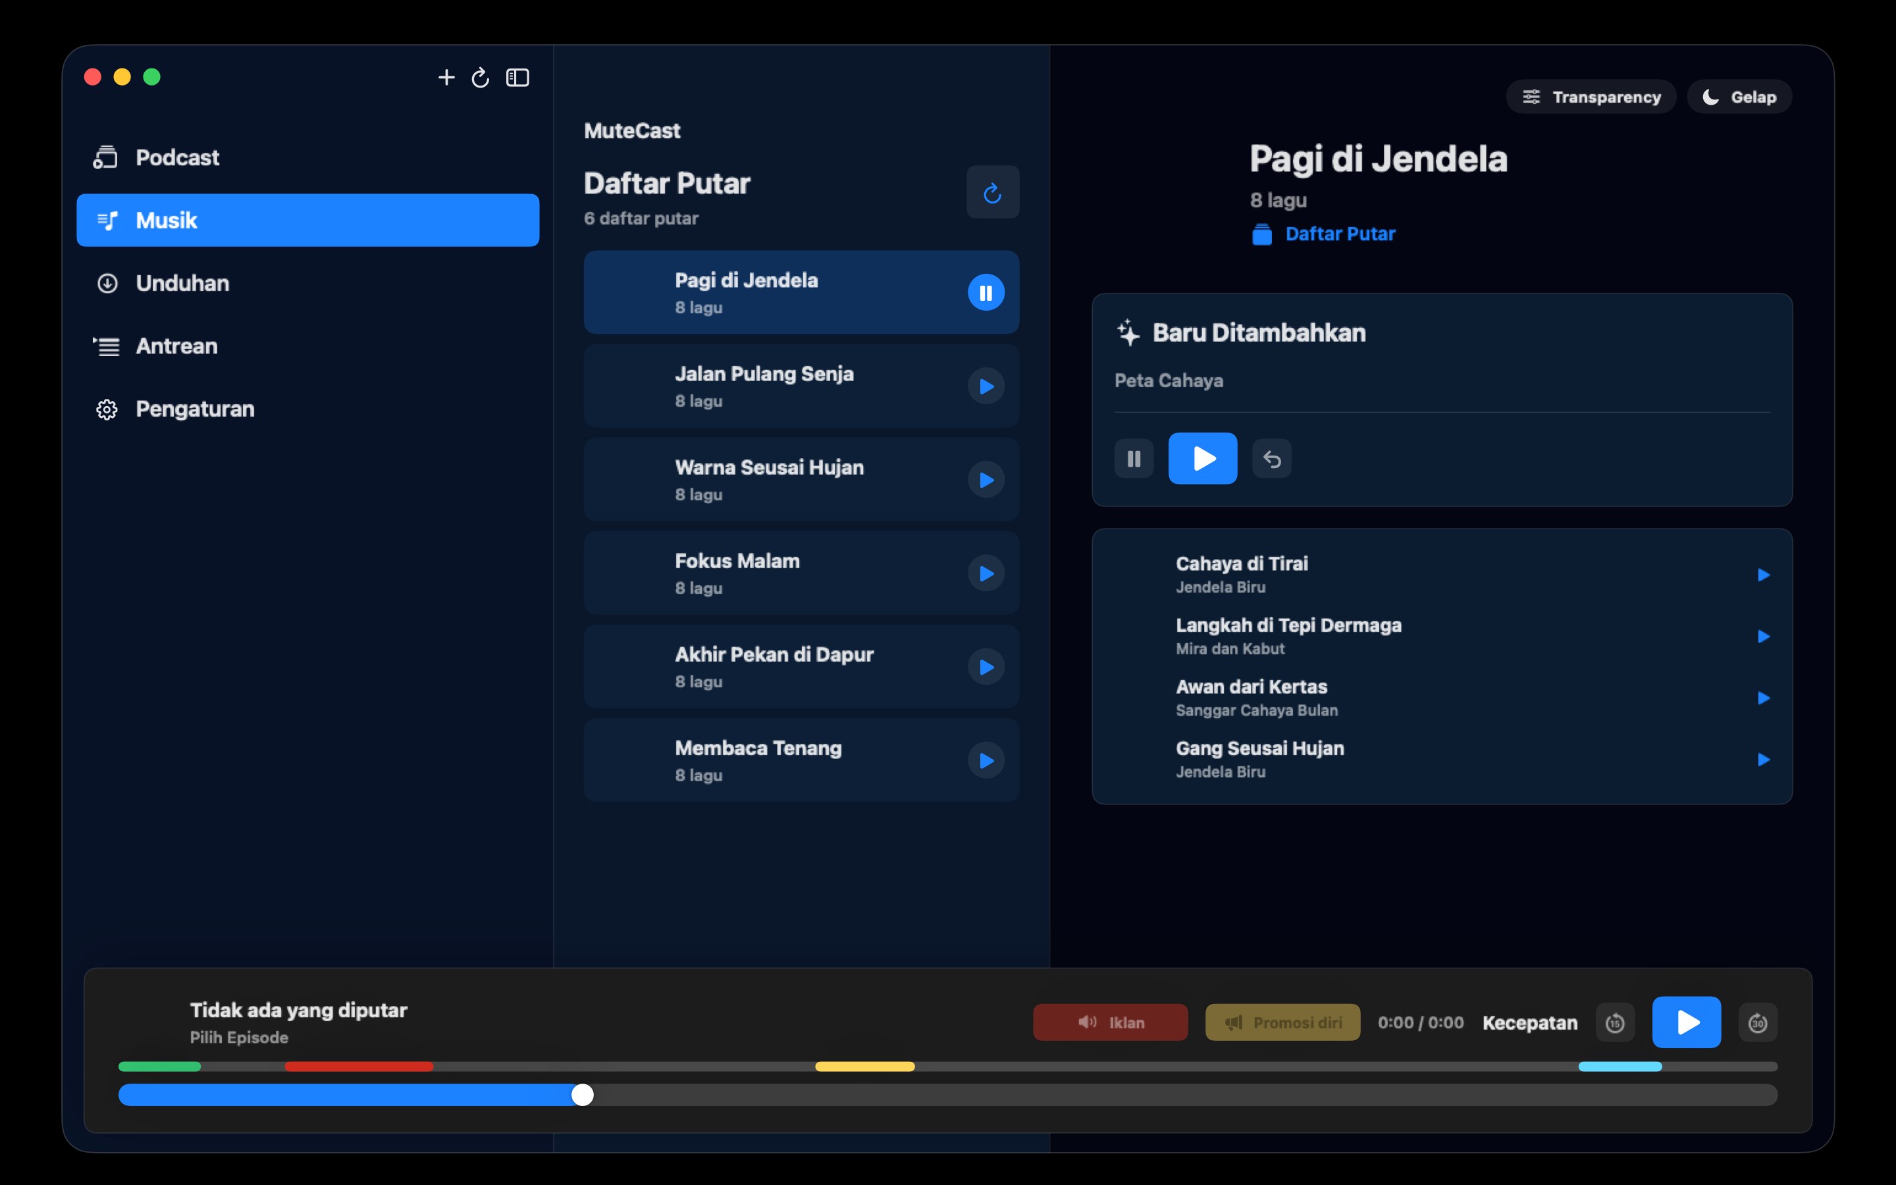Click the green segment on the marker bar
Image resolution: width=1896 pixels, height=1185 pixels.
tap(159, 1066)
